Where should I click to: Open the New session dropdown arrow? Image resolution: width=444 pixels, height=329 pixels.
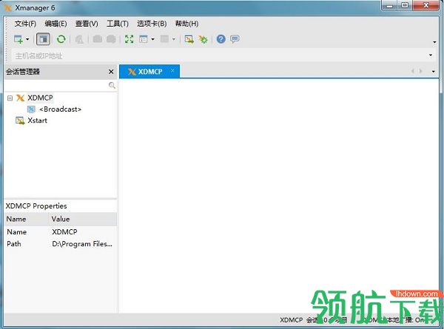[x=27, y=39]
